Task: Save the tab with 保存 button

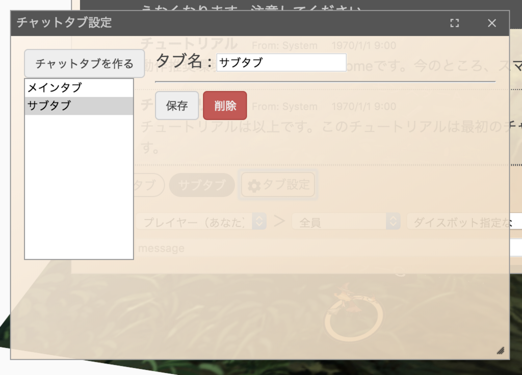Action: click(177, 106)
